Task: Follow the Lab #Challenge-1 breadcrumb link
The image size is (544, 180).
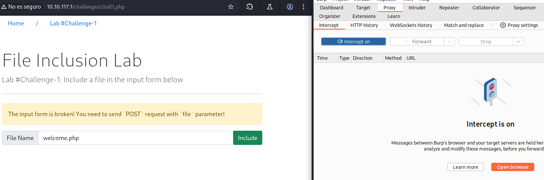Action: click(73, 23)
